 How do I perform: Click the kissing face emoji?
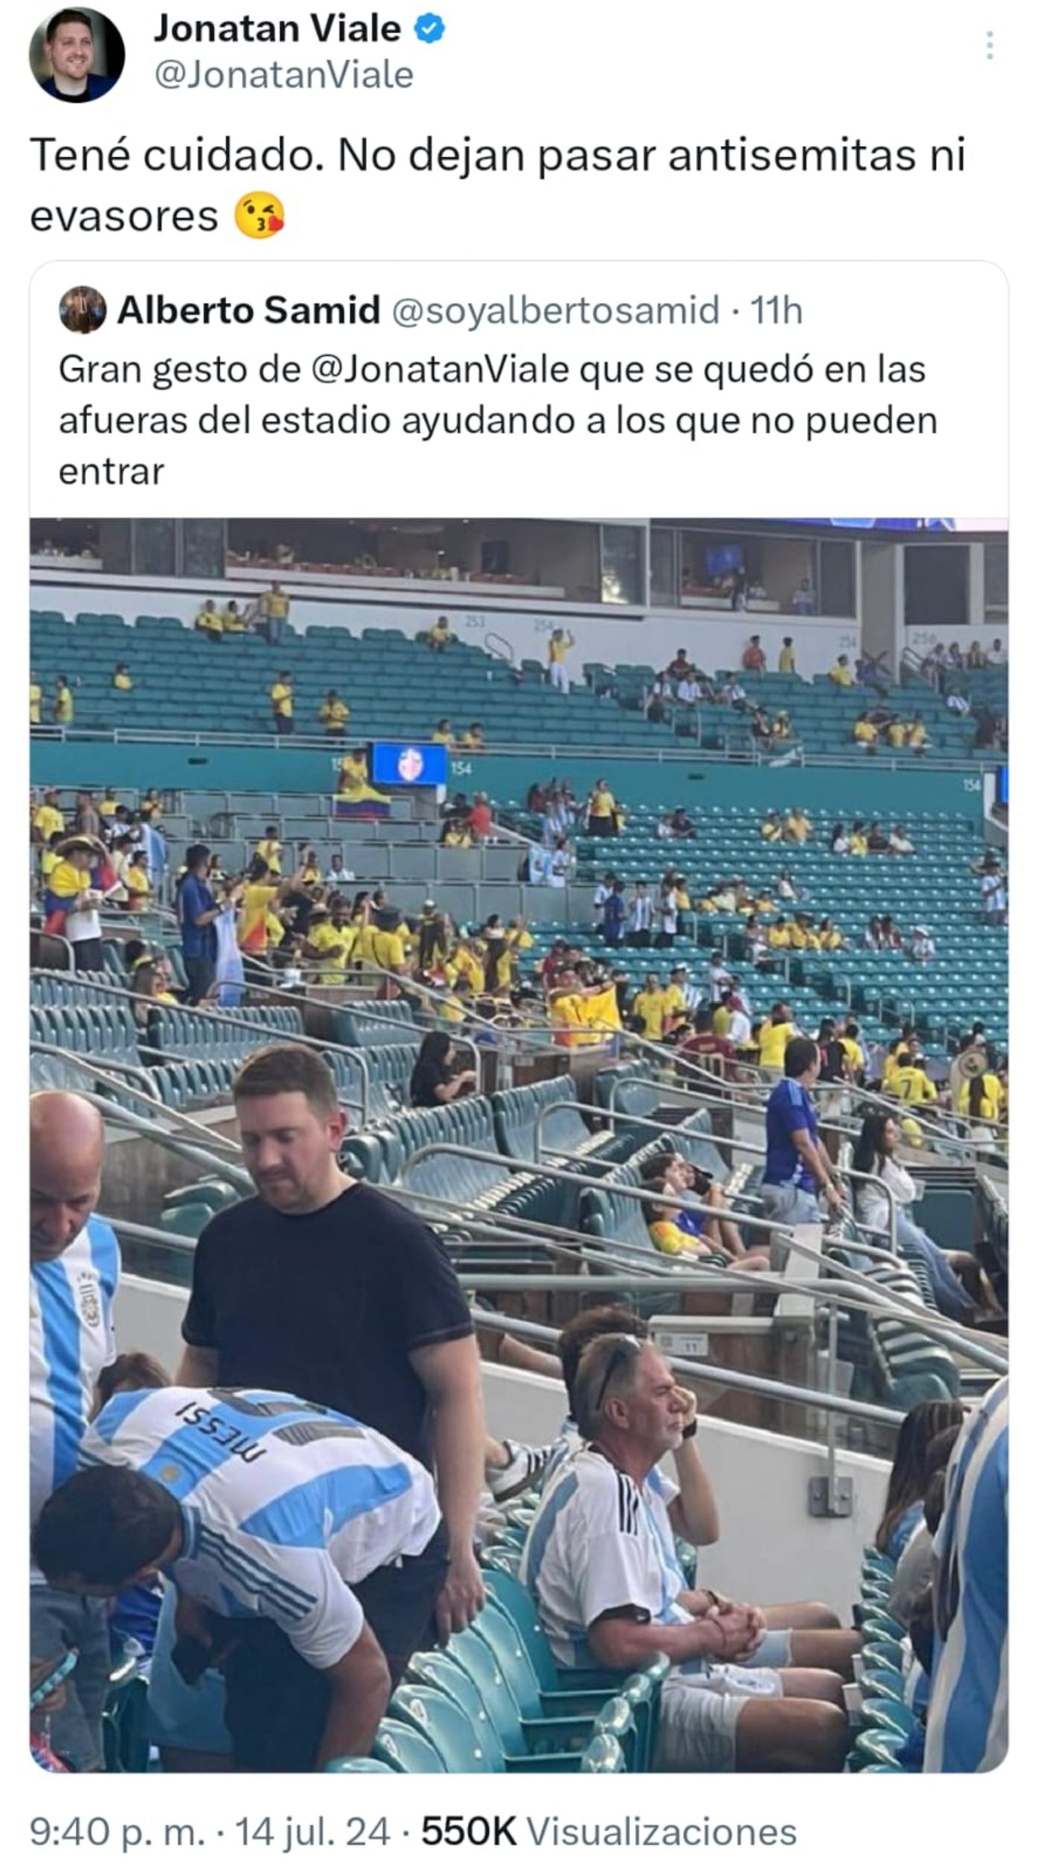coord(259,215)
